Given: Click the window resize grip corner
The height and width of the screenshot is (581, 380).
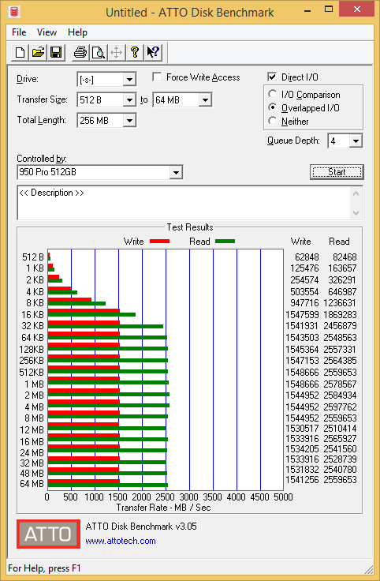Looking at the screenshot, I should (369, 569).
